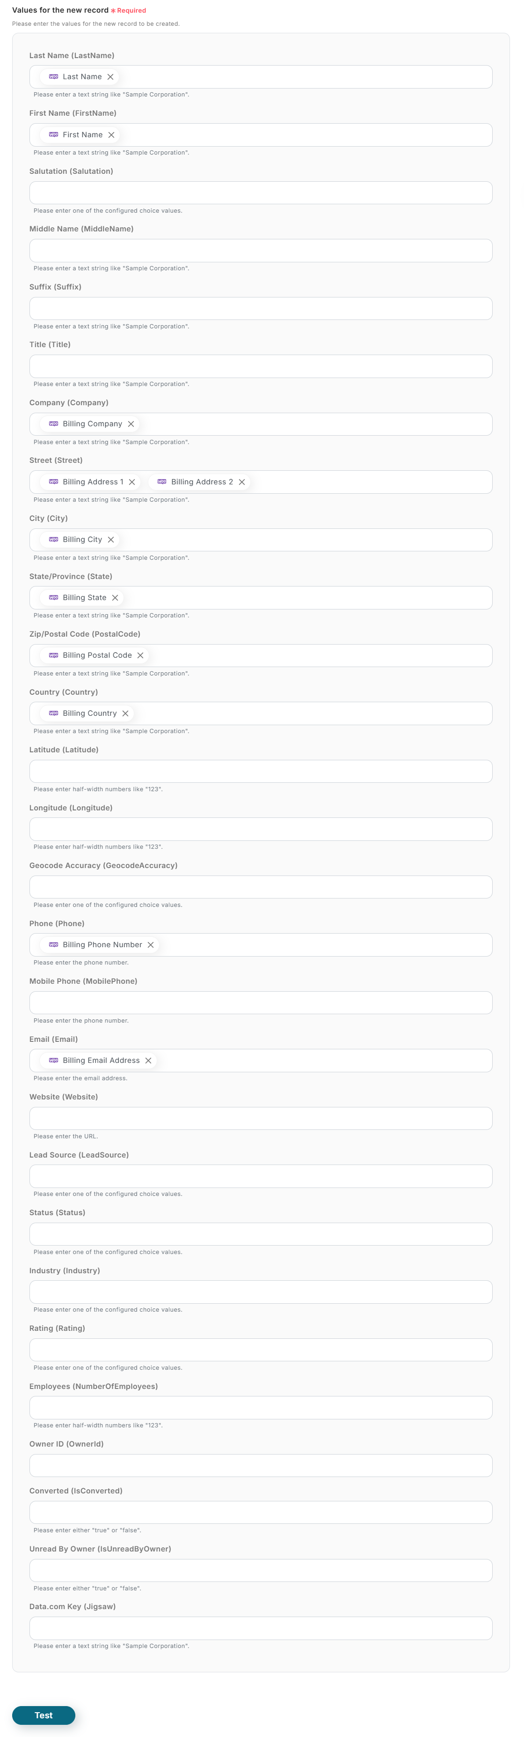This screenshot has height=1737, width=524.
Task: Remove the First Name tag
Action: [x=111, y=135]
